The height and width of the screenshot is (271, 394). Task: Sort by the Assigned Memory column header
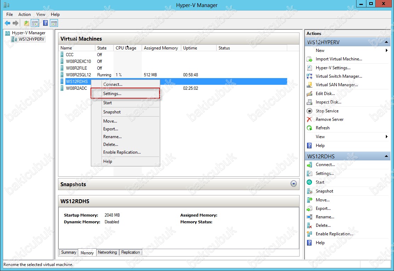(x=161, y=48)
